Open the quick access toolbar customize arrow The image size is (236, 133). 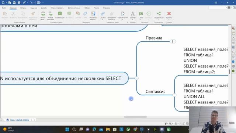[x=43, y=3]
